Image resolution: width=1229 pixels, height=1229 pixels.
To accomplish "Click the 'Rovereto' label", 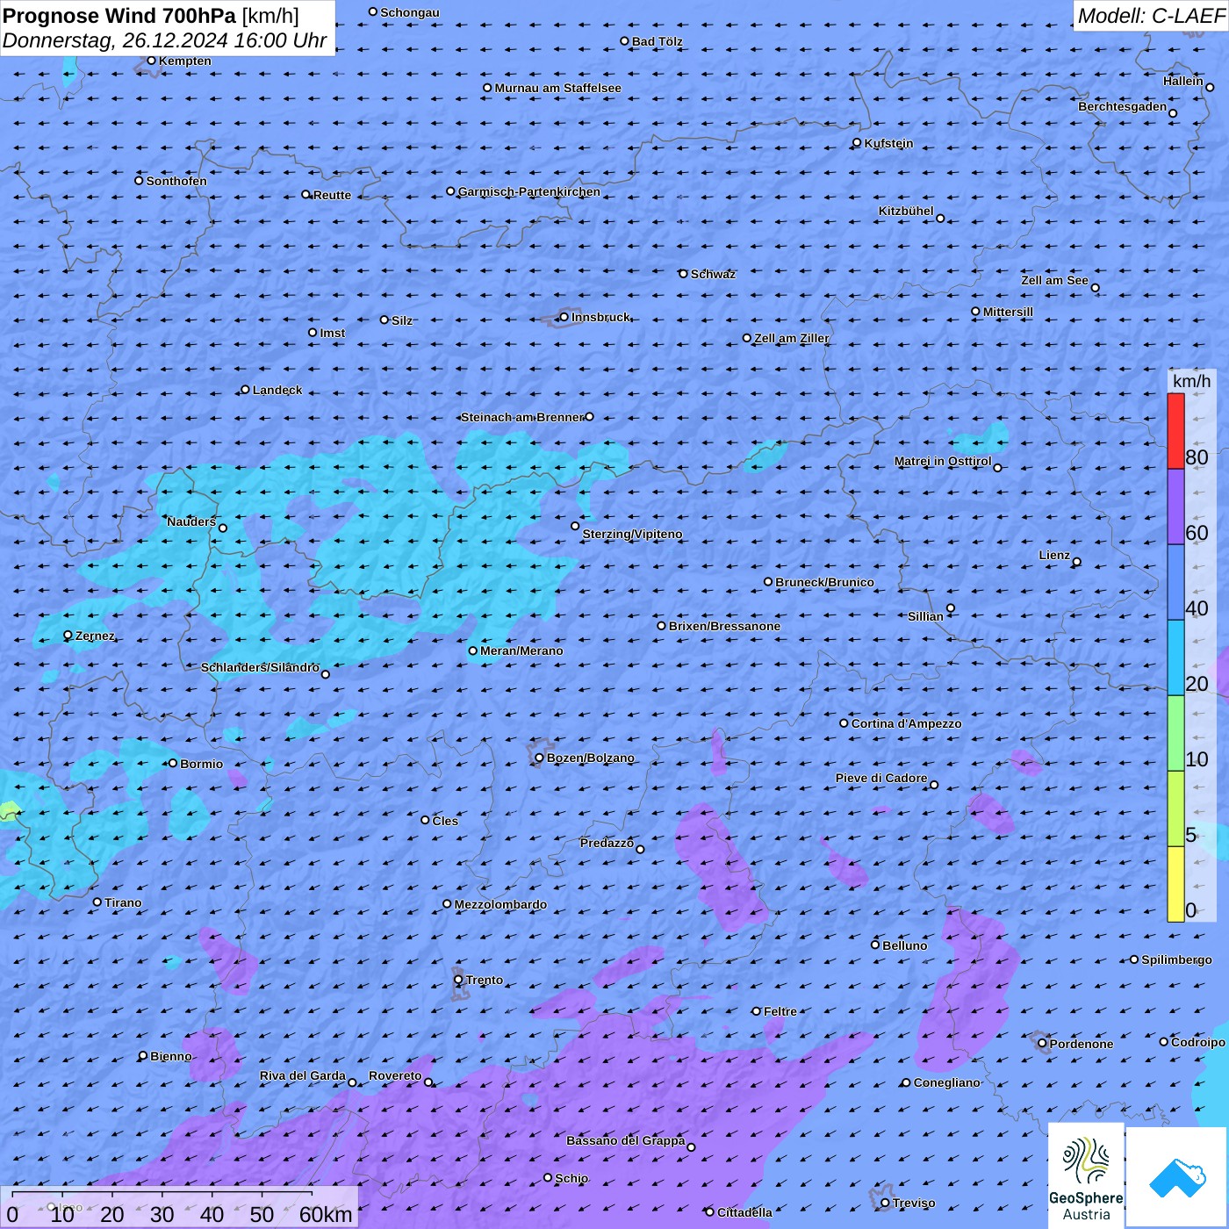I will pyautogui.click(x=395, y=1075).
